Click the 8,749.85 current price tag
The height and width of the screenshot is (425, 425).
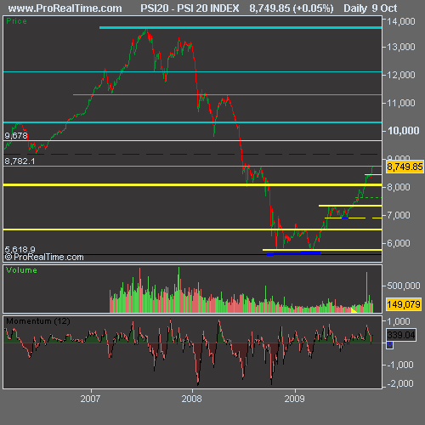click(x=405, y=167)
